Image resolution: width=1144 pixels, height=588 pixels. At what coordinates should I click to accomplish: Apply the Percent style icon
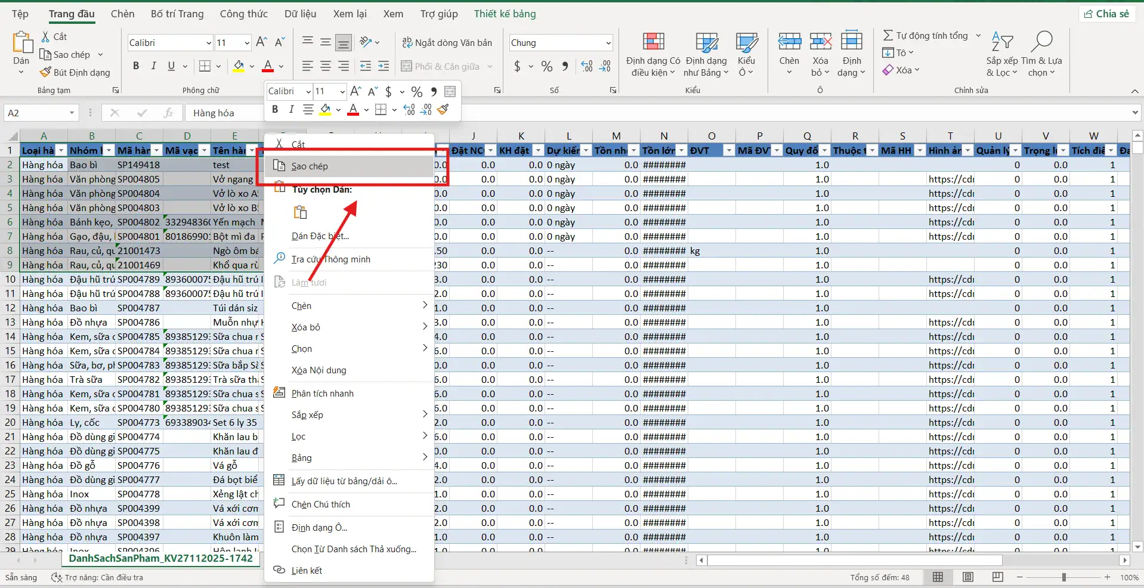pos(547,66)
